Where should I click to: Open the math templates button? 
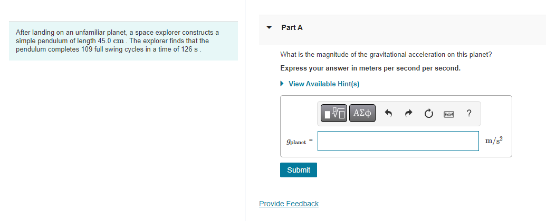coord(334,113)
